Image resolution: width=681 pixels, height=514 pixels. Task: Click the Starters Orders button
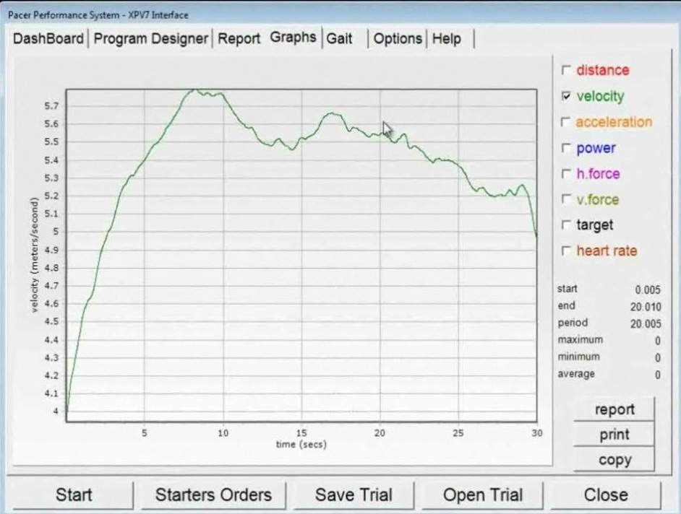tap(213, 495)
